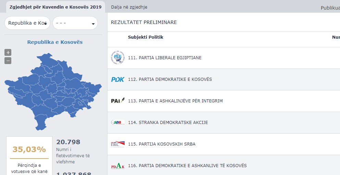Click the Republika e Kosovës map heading
The width and height of the screenshot is (340, 175).
(x=55, y=42)
